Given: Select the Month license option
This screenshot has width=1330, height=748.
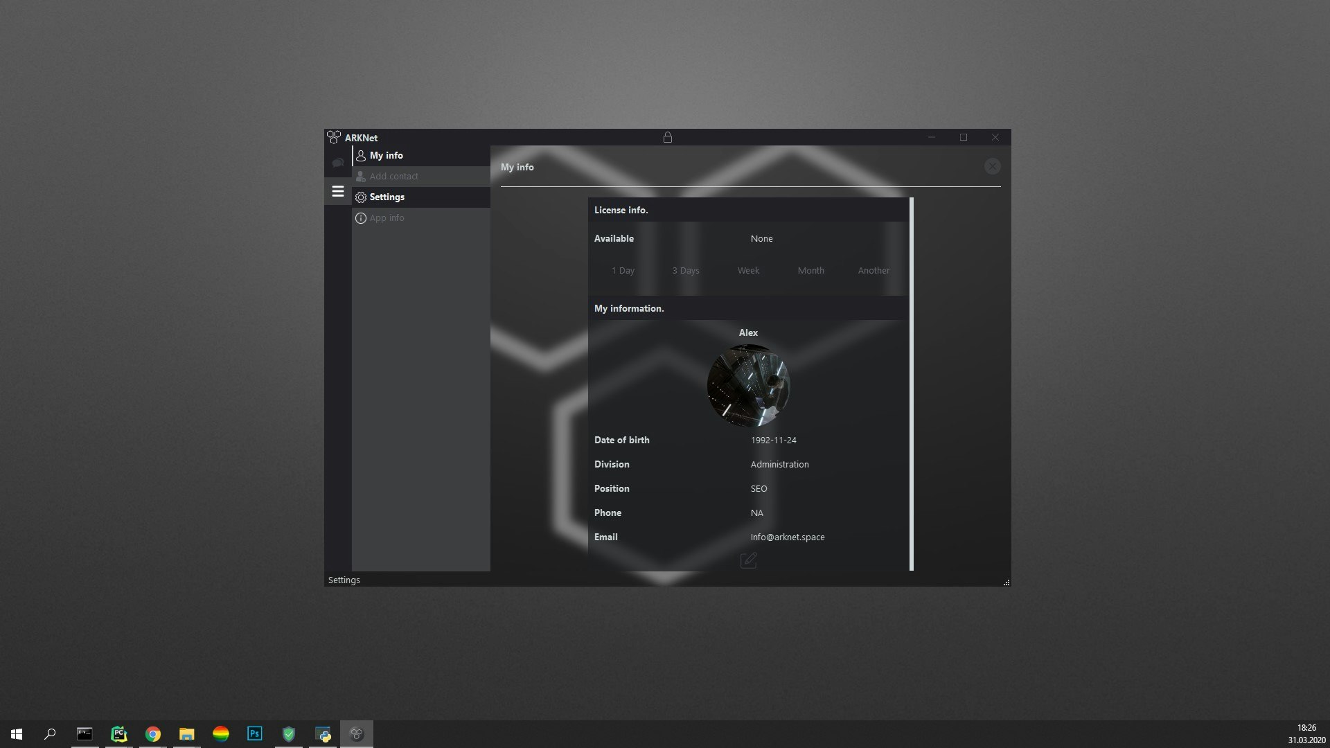Looking at the screenshot, I should (810, 270).
